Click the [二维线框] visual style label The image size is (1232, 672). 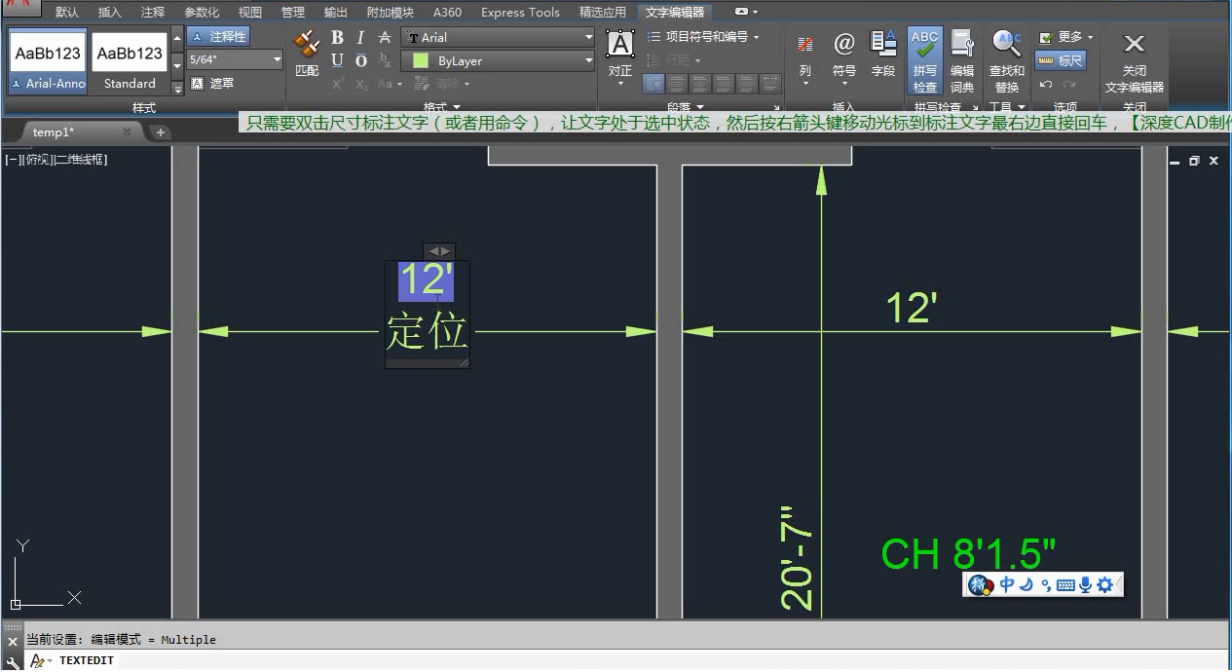[x=79, y=160]
